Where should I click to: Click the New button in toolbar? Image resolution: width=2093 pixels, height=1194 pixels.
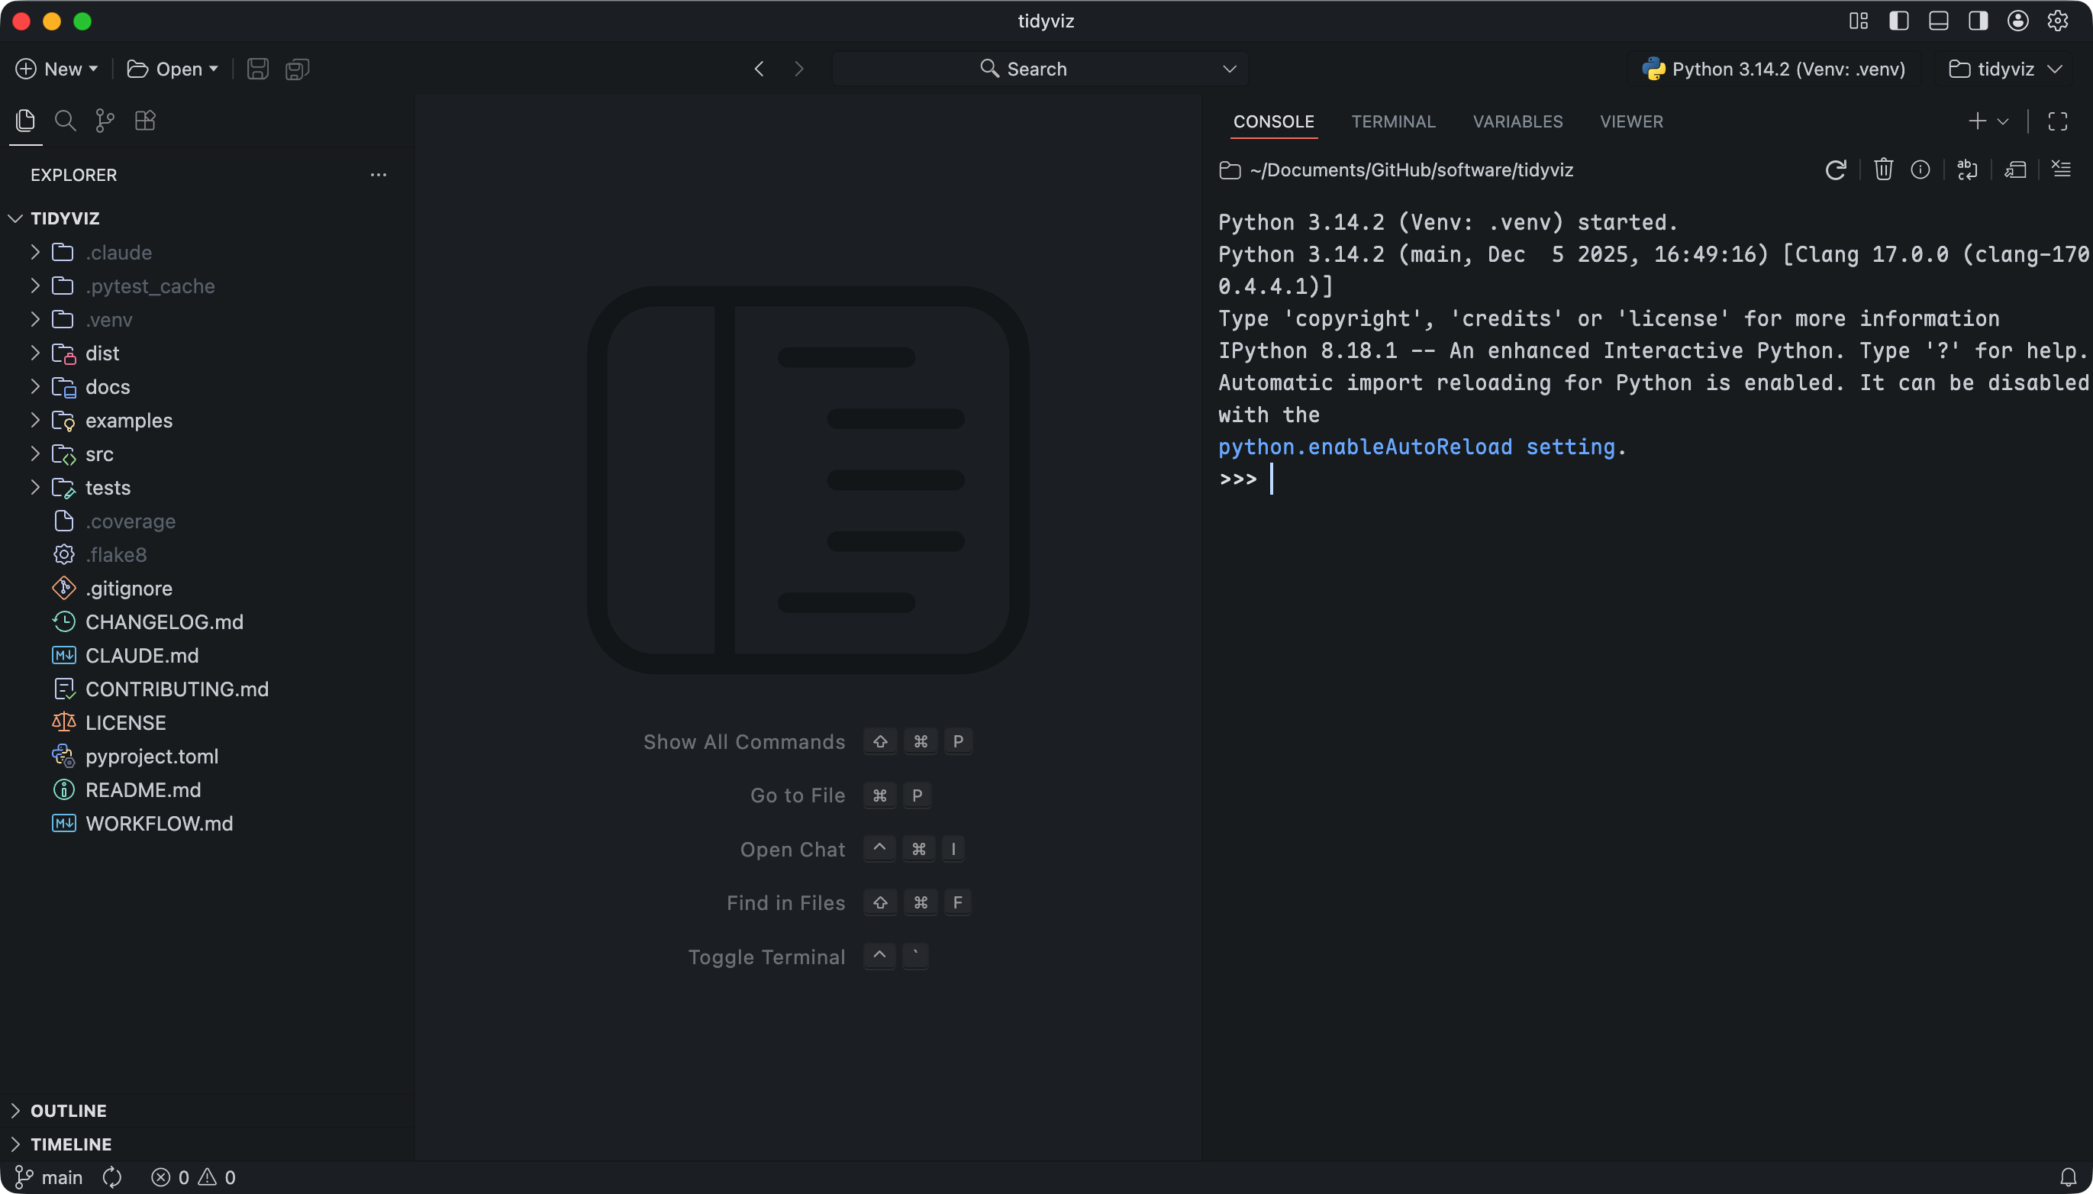coord(56,69)
